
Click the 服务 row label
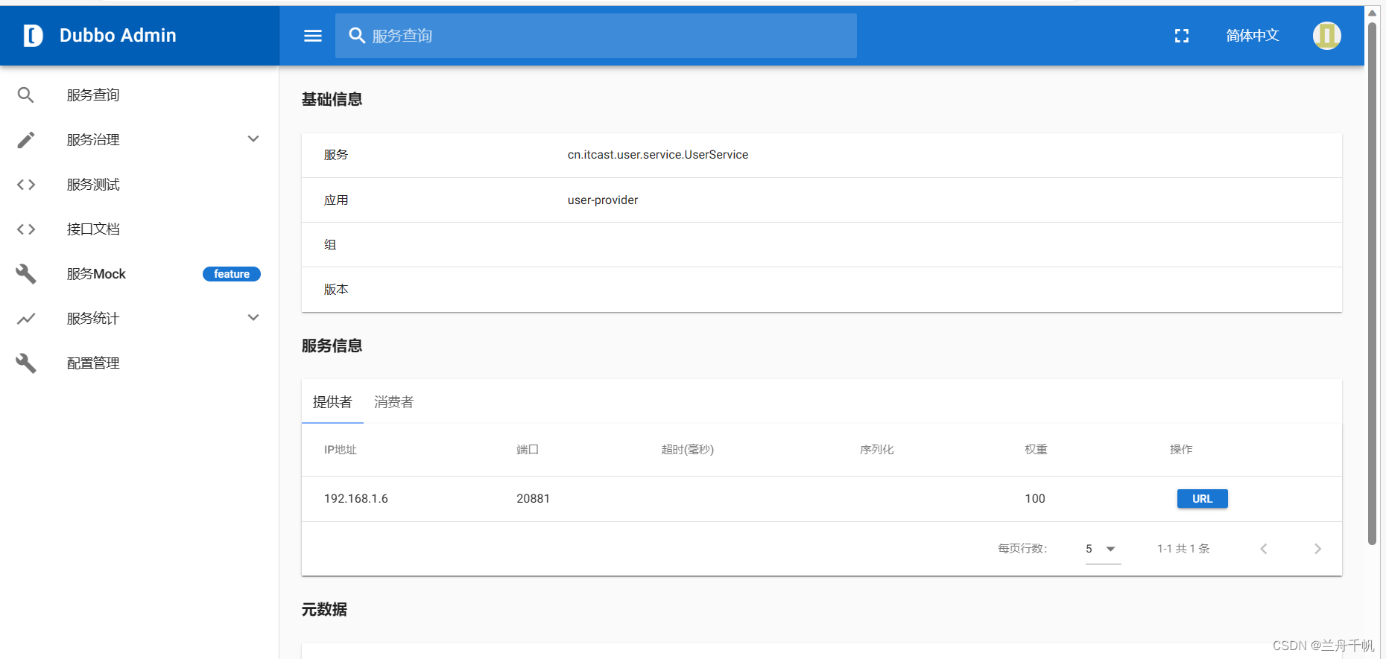[x=336, y=155]
